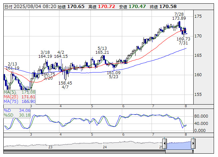Click the 終値 170.58 closing value
Viewport: 218px width, 157px height.
pos(168,6)
